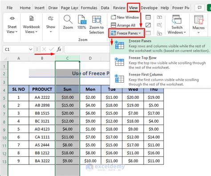Set zoom to 100%
The height and width of the screenshot is (176, 211).
(x=81, y=22)
